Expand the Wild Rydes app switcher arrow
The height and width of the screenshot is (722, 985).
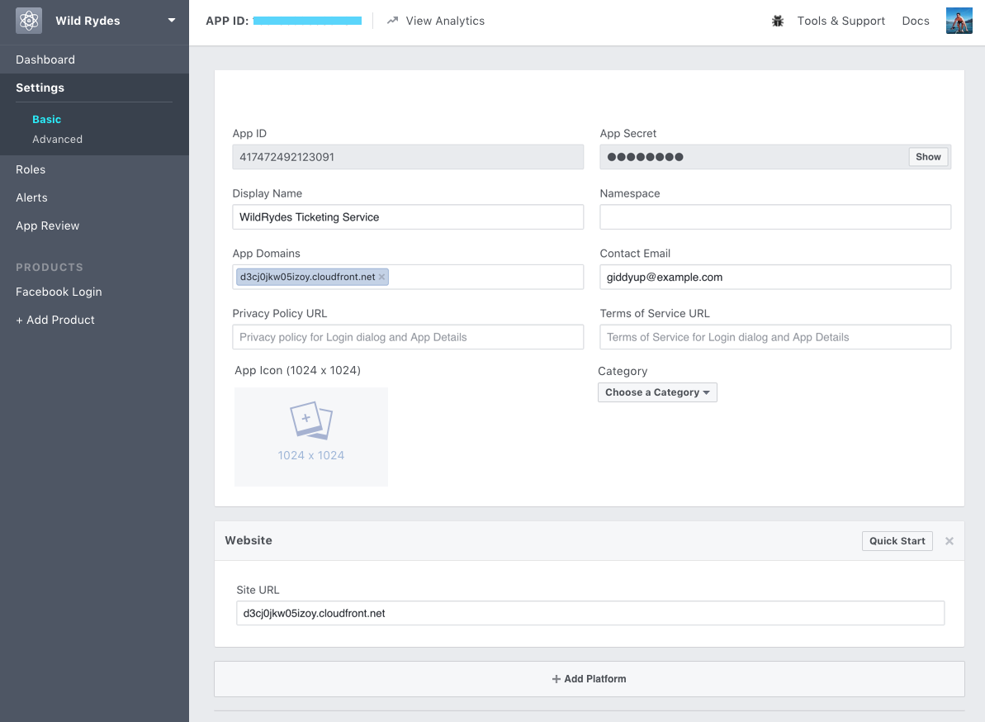coord(172,20)
